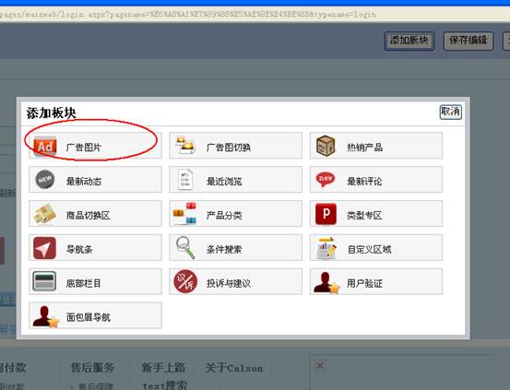Image resolution: width=510 pixels, height=390 pixels.
Task: Choose the 产品分类 colored boxes icon
Action: click(185, 213)
